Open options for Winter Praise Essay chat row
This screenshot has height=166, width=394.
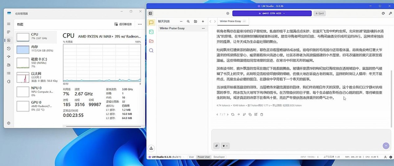pos(203,28)
